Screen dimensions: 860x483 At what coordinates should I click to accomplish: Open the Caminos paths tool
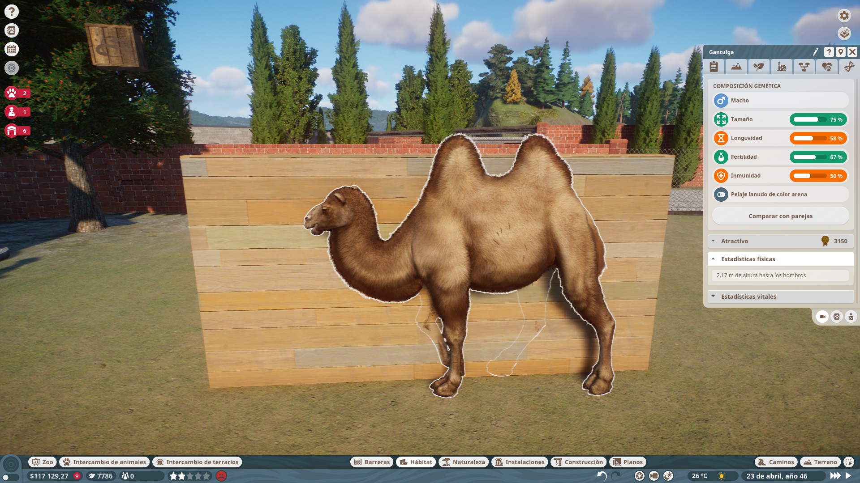coord(776,462)
